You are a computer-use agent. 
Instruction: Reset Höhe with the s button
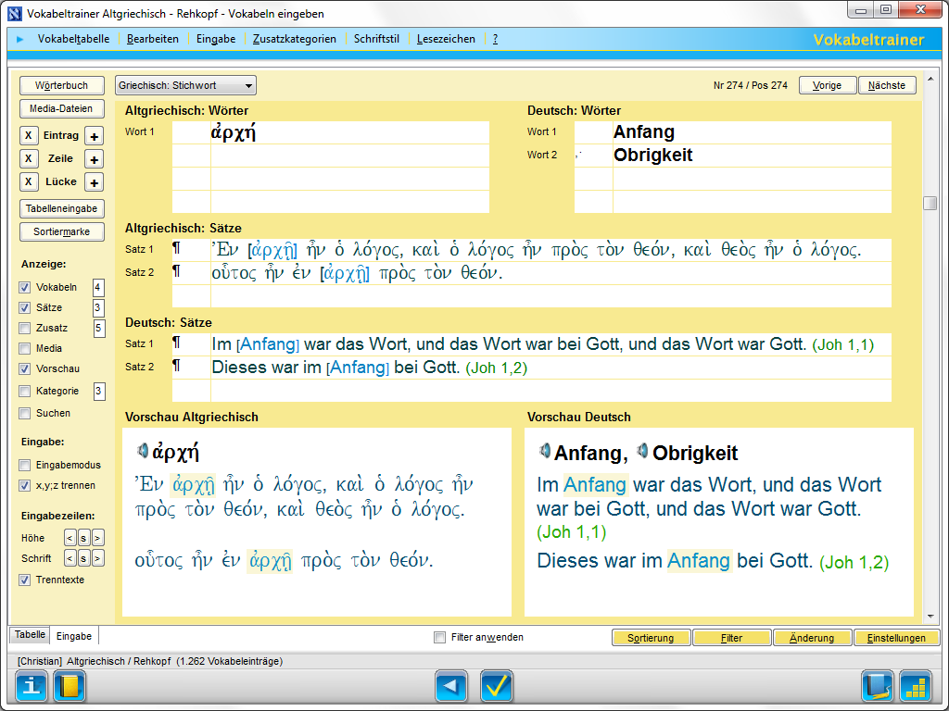coord(84,538)
